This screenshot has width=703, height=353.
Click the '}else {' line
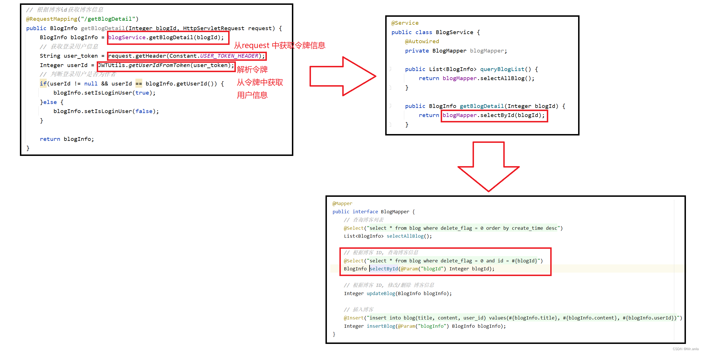point(51,102)
